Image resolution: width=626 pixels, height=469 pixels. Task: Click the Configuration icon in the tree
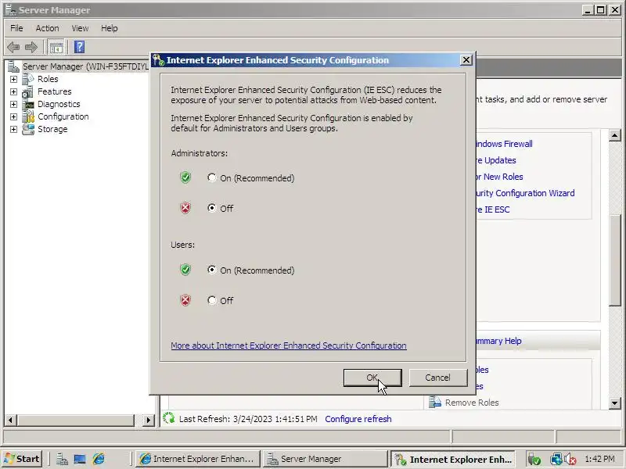point(28,116)
